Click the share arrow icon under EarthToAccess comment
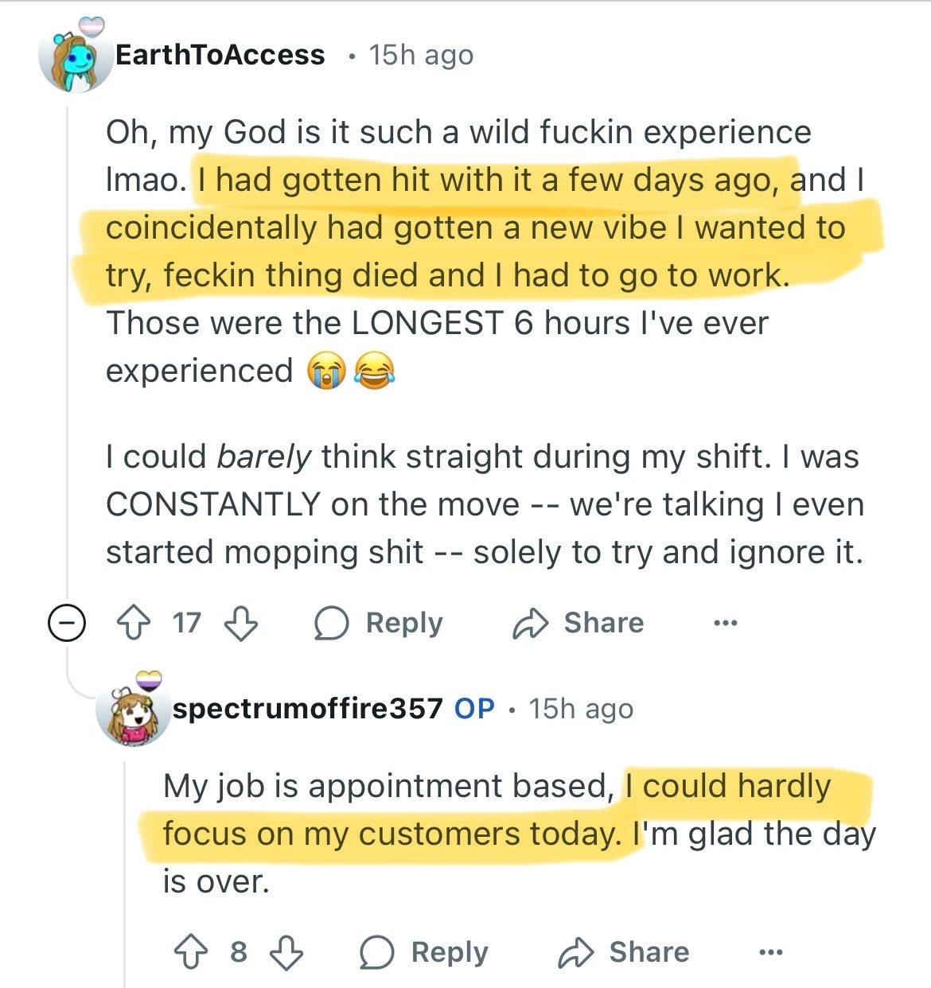931x988 pixels. [x=530, y=623]
